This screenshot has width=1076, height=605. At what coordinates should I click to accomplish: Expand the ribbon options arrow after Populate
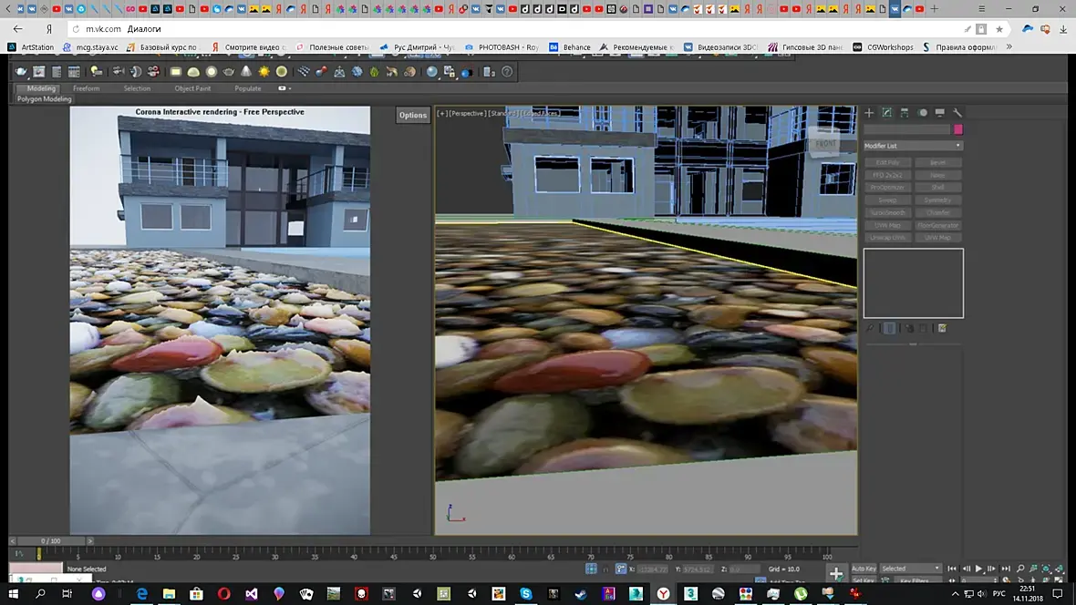pos(284,88)
